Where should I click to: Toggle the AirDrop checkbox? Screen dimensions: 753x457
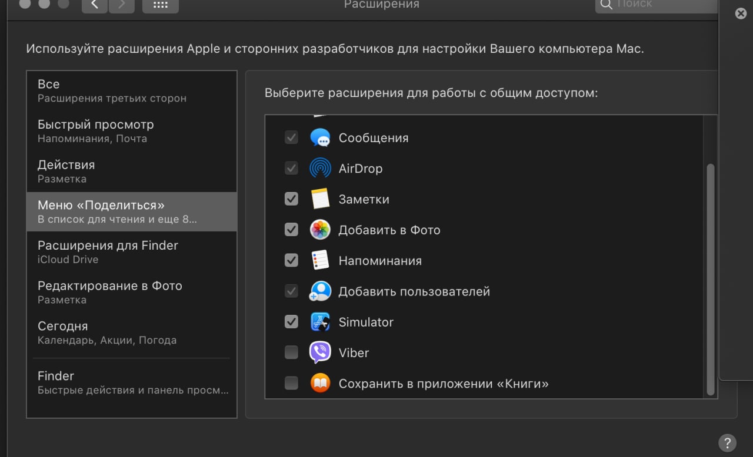coord(291,169)
